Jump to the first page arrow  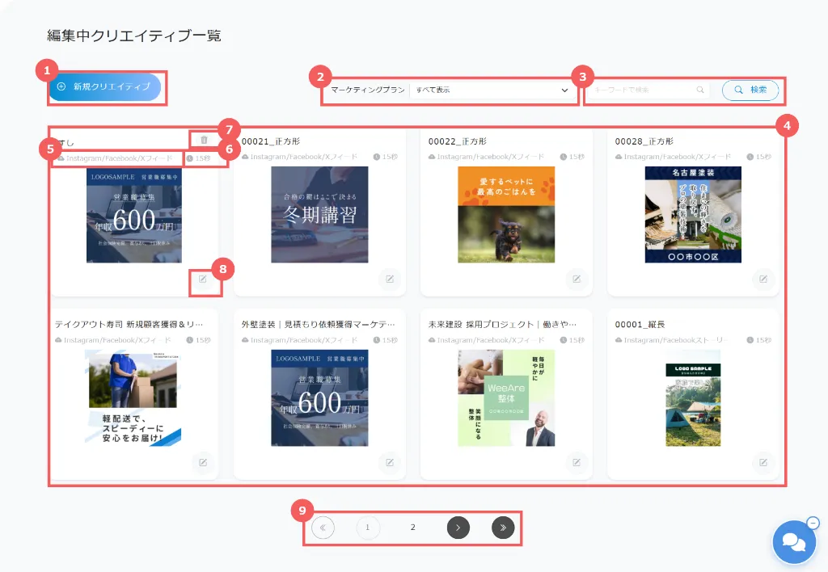323,528
